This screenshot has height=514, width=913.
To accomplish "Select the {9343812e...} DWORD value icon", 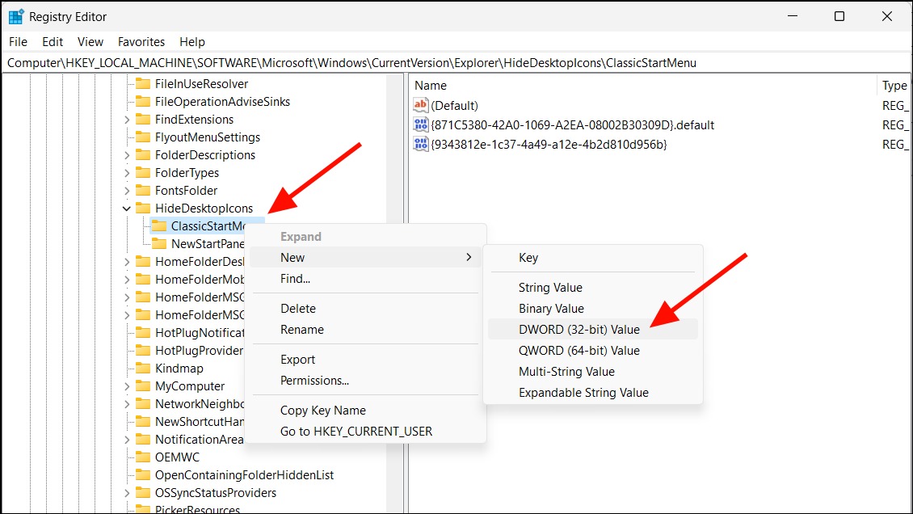I will coord(420,144).
